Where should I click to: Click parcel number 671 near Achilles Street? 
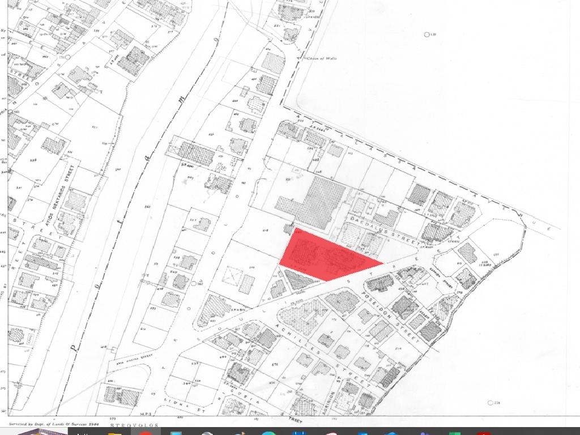(x=275, y=364)
